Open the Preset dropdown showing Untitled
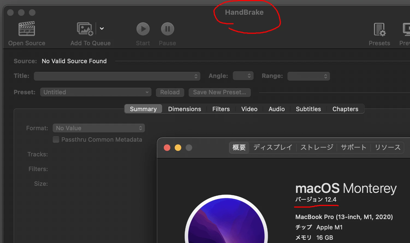The width and height of the screenshot is (410, 243). point(96,92)
